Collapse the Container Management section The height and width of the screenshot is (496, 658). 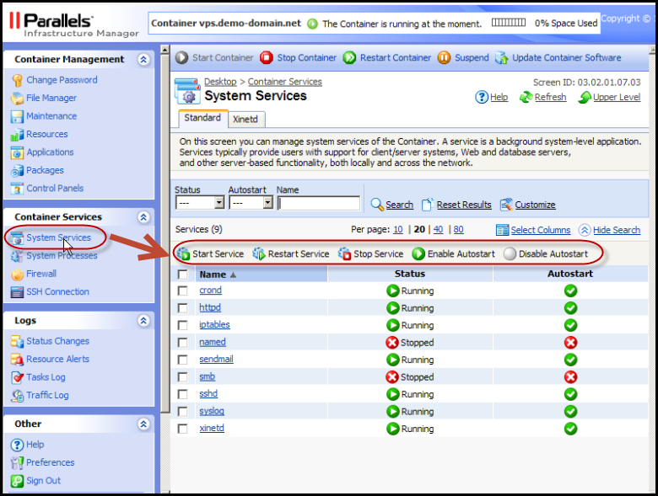click(143, 60)
